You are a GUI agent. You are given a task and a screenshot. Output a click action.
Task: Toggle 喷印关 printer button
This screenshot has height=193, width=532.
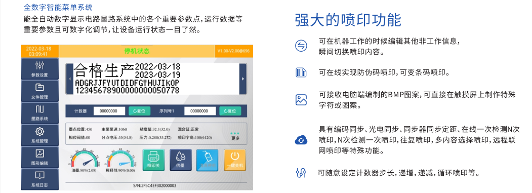[x=153, y=160]
